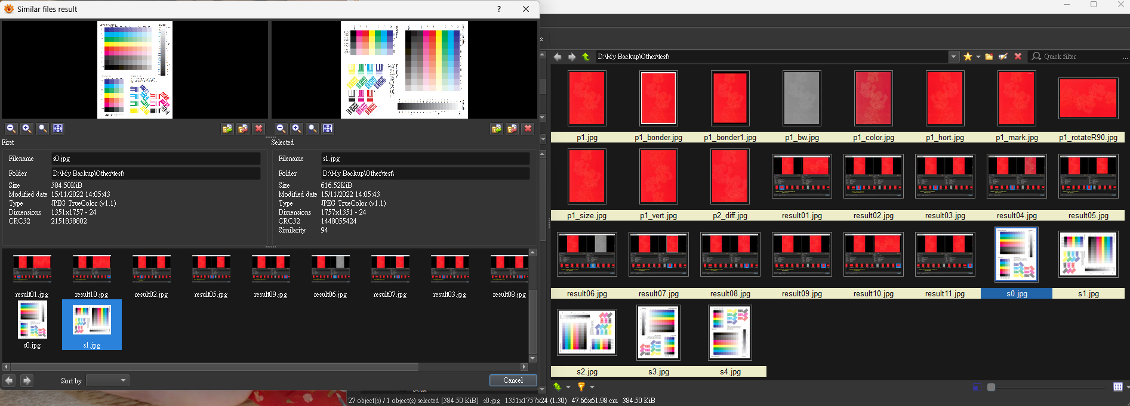This screenshot has height=406, width=1130.
Task: Expand the folder path history dropdown
Action: click(953, 57)
